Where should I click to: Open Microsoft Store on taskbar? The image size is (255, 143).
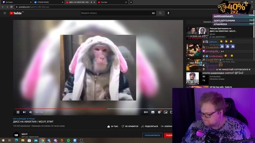click(x=29, y=140)
